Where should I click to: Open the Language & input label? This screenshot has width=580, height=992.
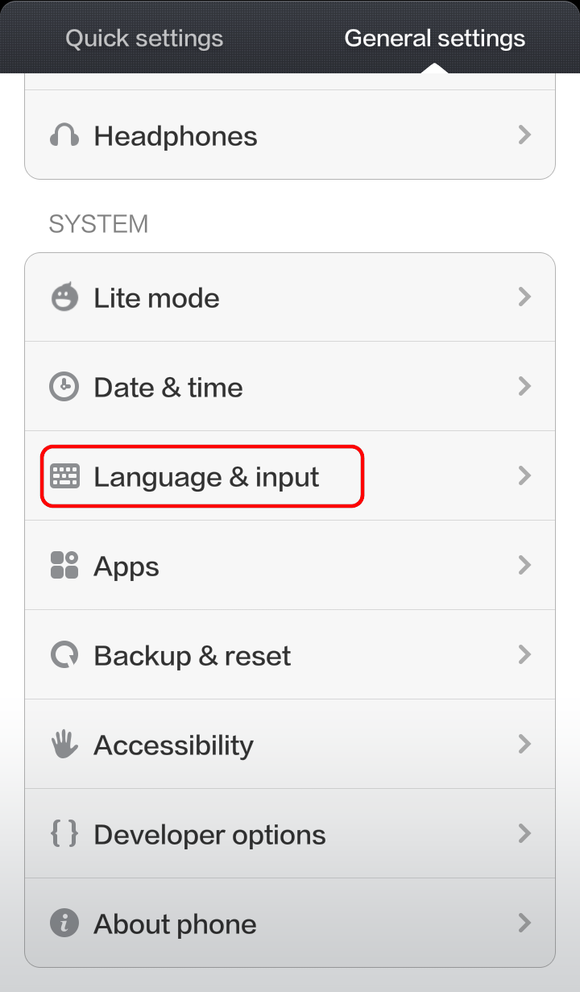click(206, 477)
